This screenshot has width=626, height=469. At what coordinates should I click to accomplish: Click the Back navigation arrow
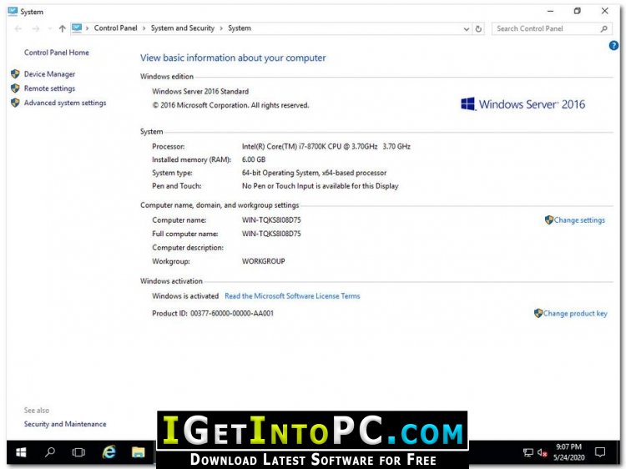[18, 28]
